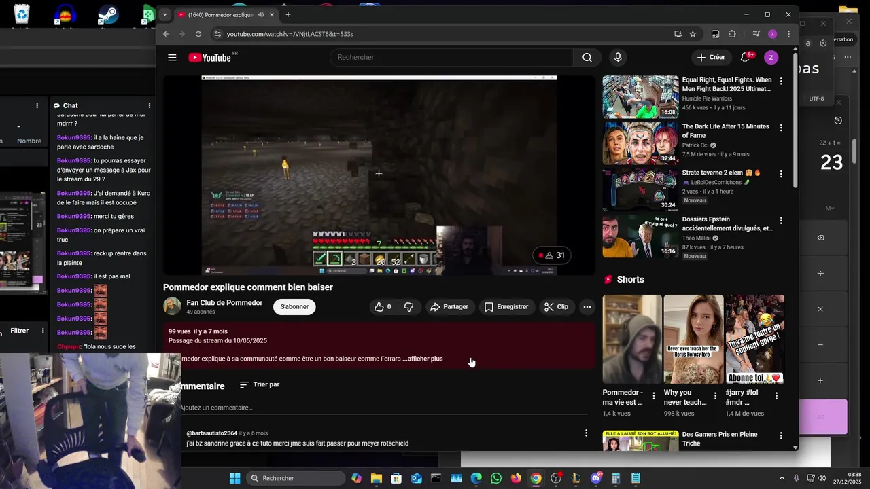Viewport: 870px width, 489px height.
Task: Open a new Chrome tab
Action: click(x=288, y=14)
